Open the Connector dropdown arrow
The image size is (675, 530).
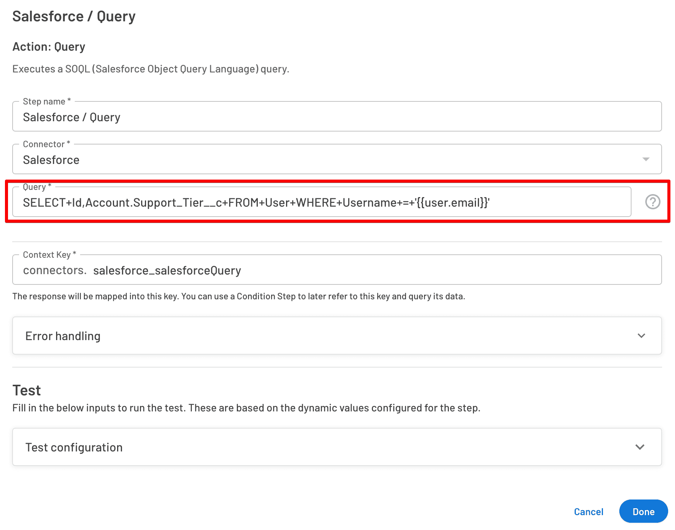click(646, 159)
